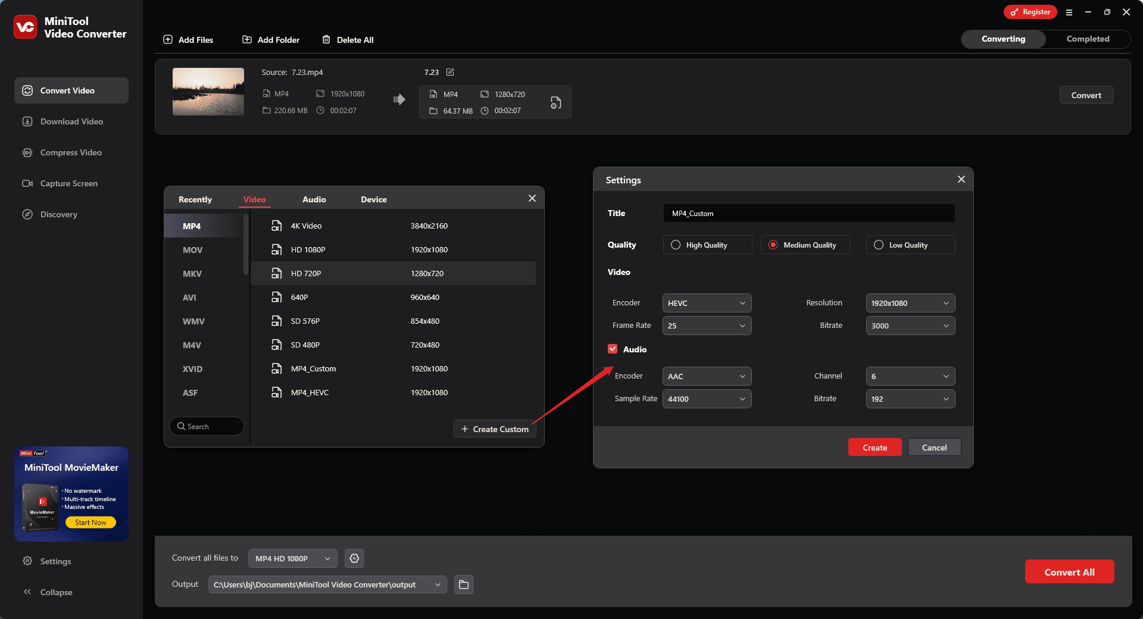The width and height of the screenshot is (1143, 619).
Task: Open the hamburger menu icon in title bar
Action: [x=1069, y=12]
